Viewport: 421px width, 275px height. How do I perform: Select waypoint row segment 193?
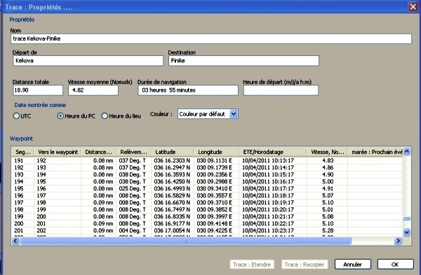207,174
